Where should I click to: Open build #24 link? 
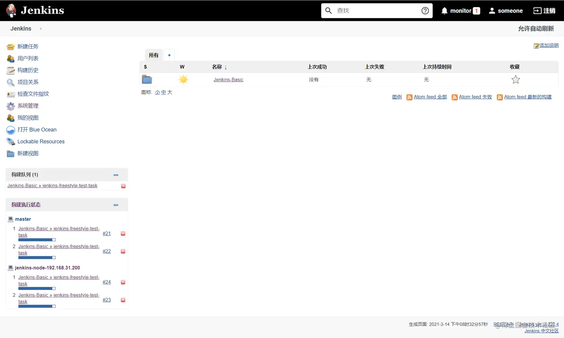click(107, 282)
